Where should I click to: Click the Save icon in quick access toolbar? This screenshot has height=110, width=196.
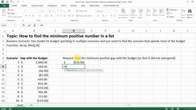click(7, 2)
